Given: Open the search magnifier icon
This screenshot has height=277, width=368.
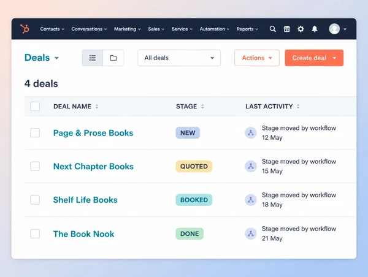Looking at the screenshot, I should [x=272, y=29].
